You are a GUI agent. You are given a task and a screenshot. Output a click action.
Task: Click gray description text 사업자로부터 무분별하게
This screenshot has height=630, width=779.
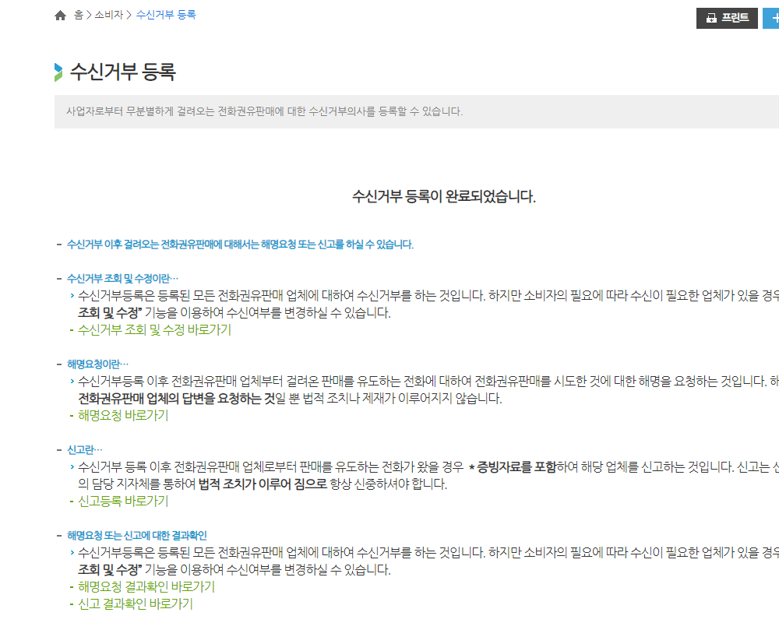264,111
